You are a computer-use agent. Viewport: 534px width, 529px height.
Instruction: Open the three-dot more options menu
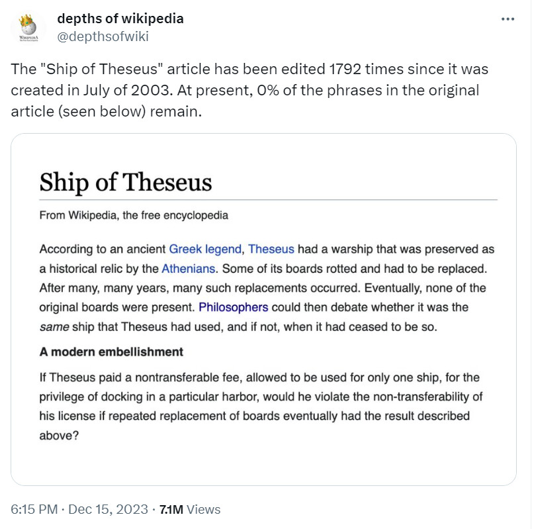(x=508, y=19)
